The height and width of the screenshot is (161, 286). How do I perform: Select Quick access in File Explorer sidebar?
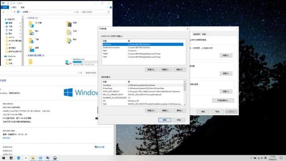coord(10,19)
